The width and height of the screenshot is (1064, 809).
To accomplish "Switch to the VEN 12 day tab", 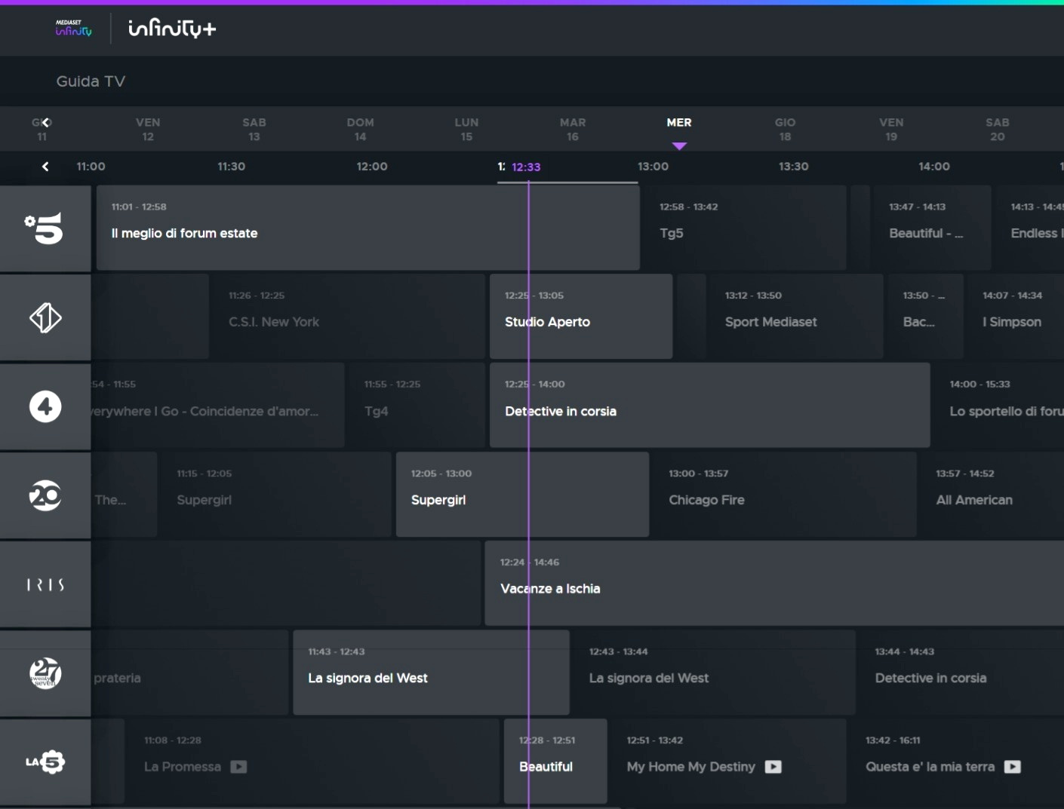I will click(x=148, y=129).
